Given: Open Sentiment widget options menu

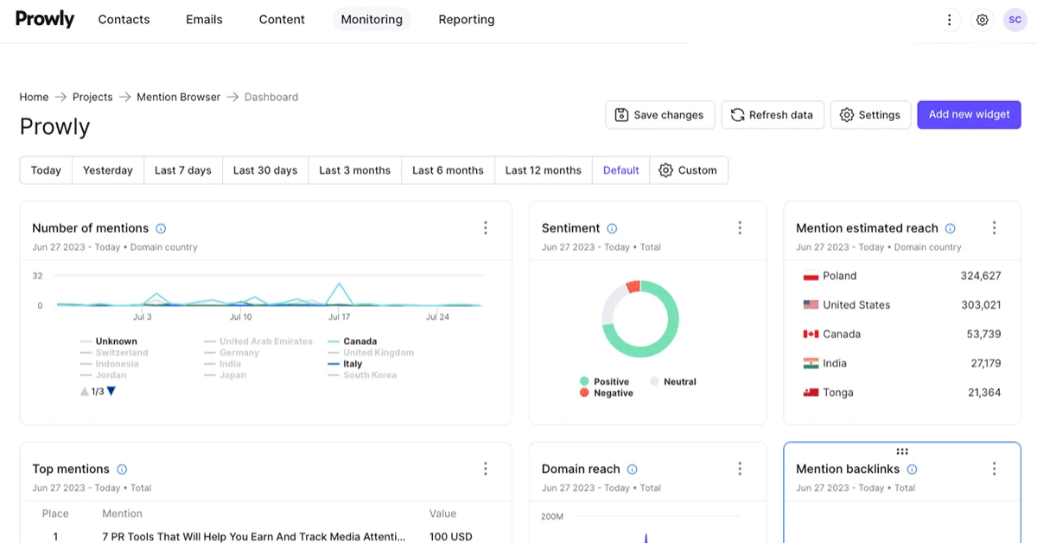Looking at the screenshot, I should tap(740, 228).
